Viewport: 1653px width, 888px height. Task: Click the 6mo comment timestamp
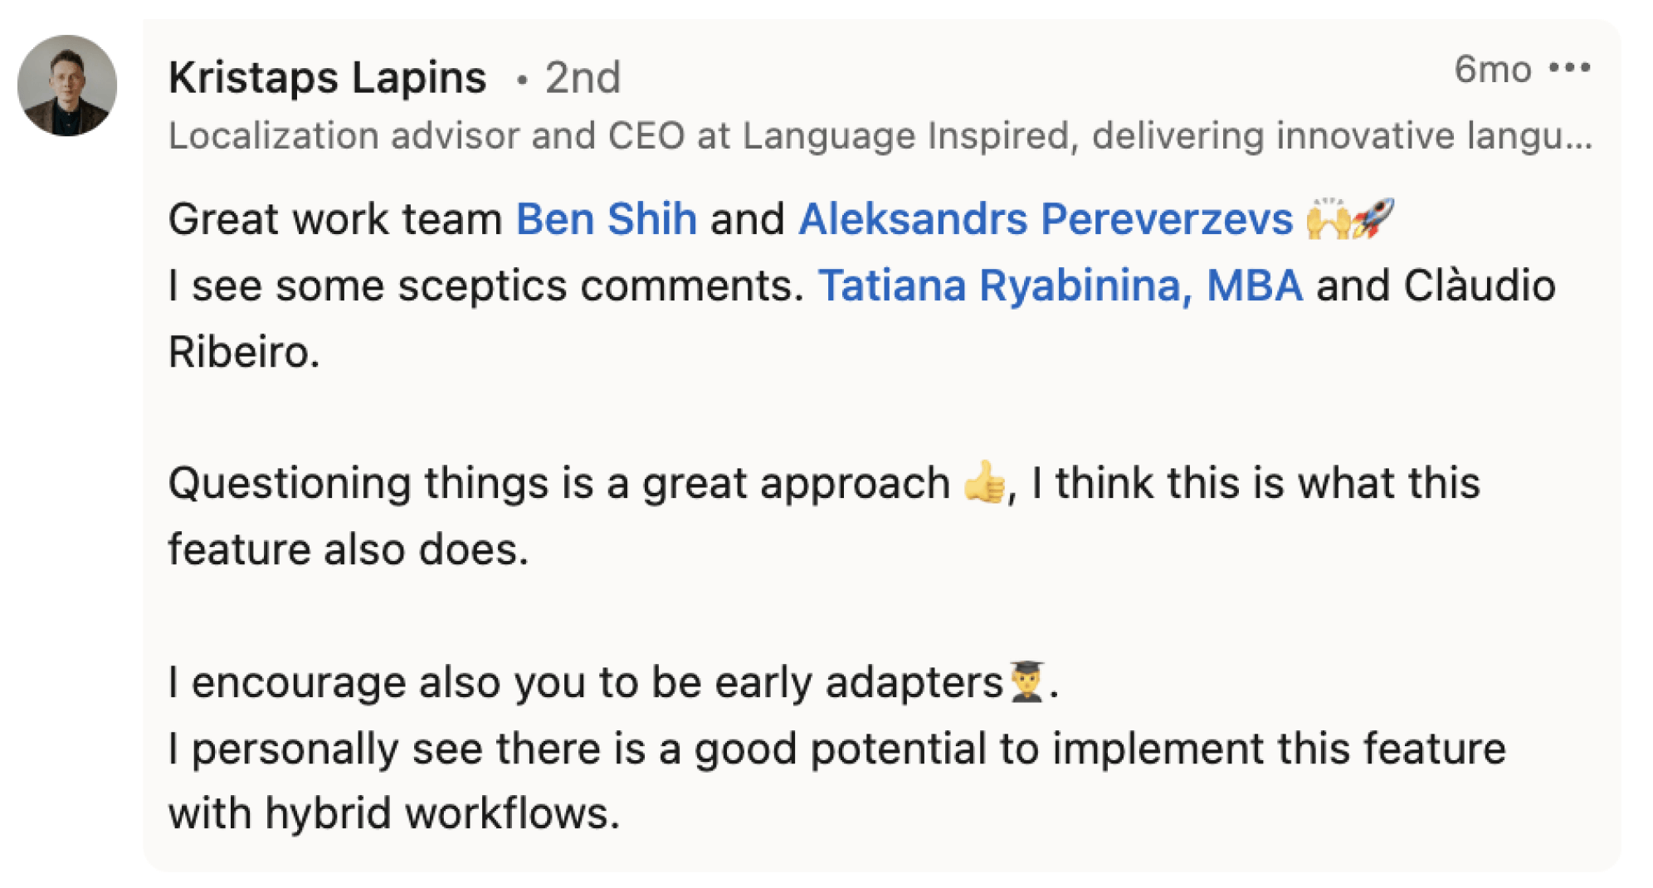(1492, 70)
